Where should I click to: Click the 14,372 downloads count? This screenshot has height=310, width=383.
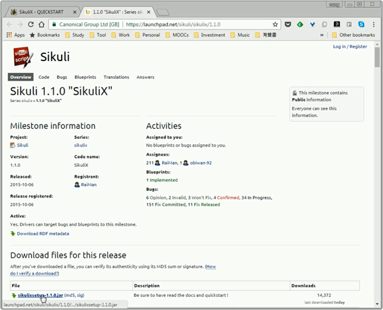click(x=324, y=296)
